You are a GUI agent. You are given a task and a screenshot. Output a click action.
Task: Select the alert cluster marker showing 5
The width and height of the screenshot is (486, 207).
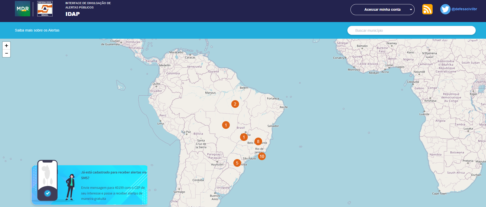coord(237,163)
